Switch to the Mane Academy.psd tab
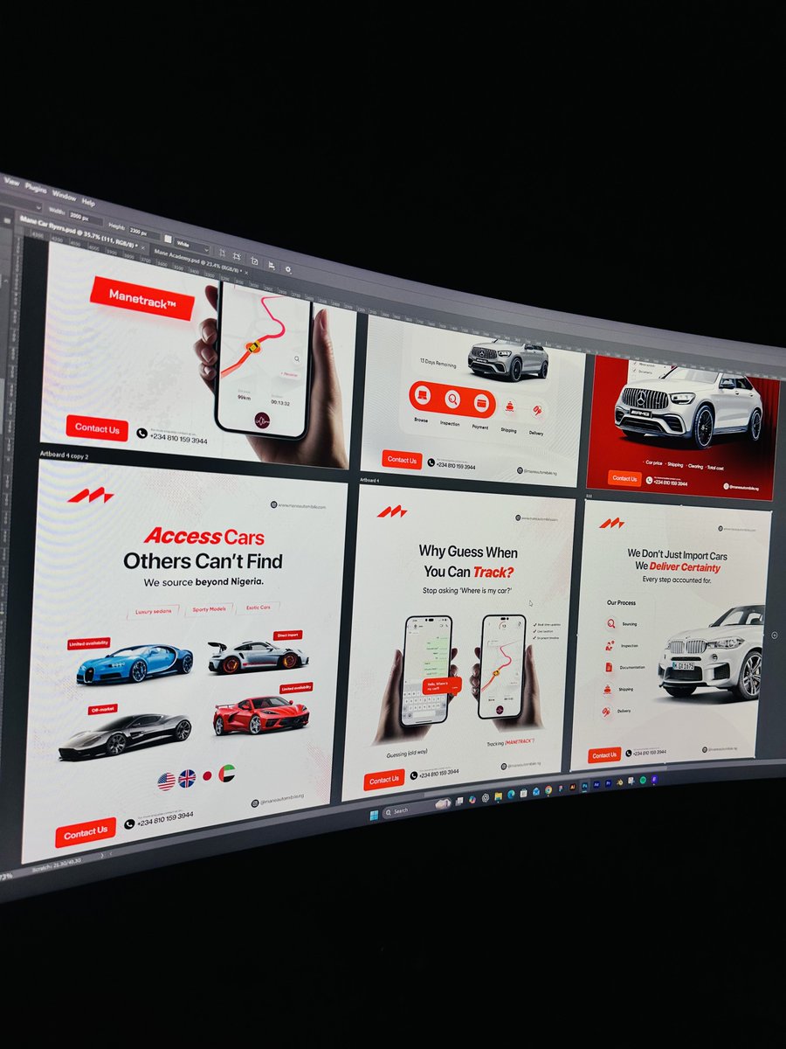Image resolution: width=786 pixels, height=1049 pixels. coord(197,261)
